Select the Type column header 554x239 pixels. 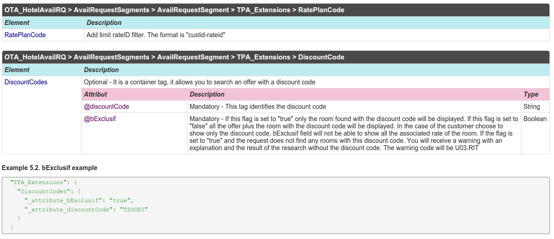[531, 94]
